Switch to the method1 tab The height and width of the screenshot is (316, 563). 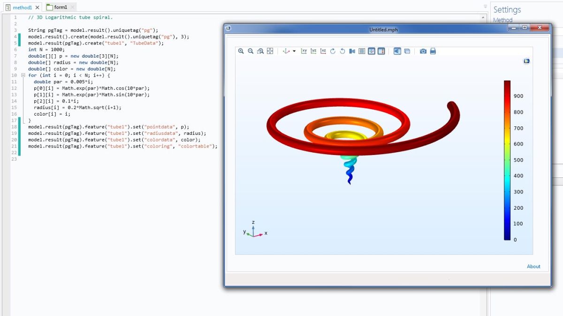point(23,7)
